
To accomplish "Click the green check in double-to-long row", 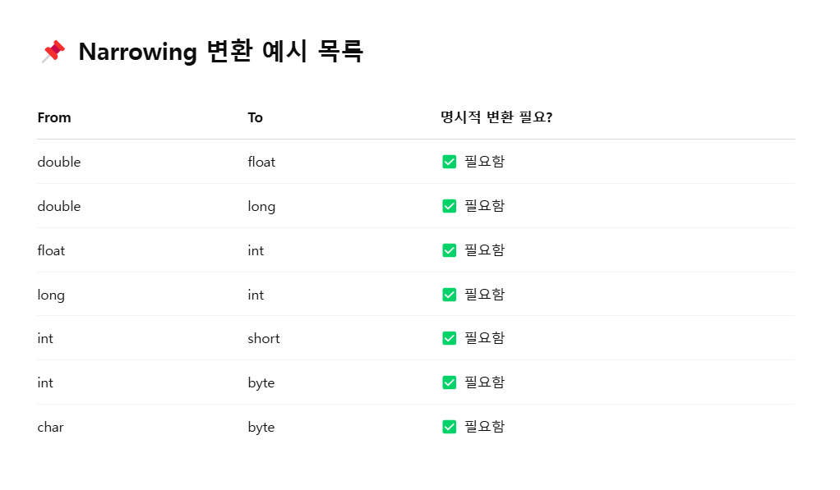I will 450,206.
